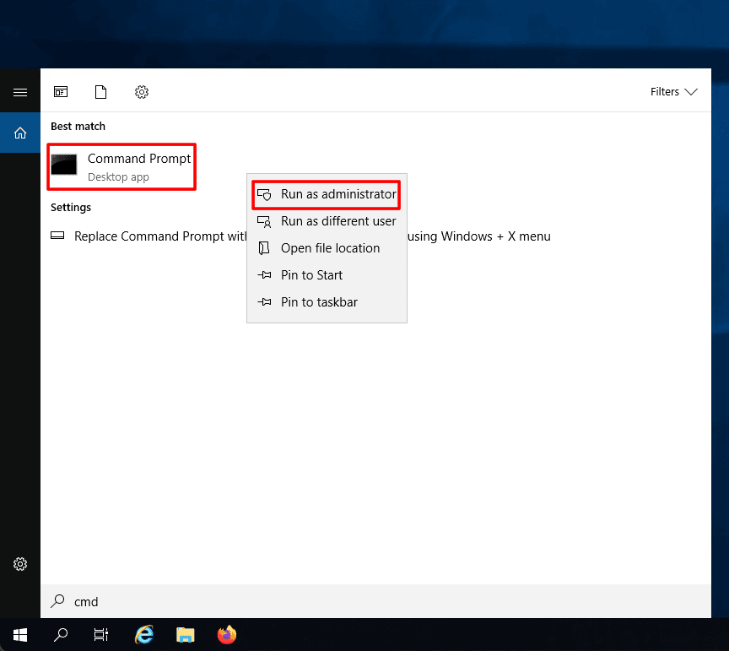Select Pin to Start option
The height and width of the screenshot is (651, 729).
coord(311,275)
